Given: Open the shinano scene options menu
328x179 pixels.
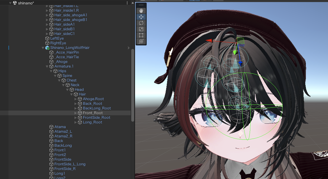Looking at the screenshot, I should pyautogui.click(x=127, y=3).
